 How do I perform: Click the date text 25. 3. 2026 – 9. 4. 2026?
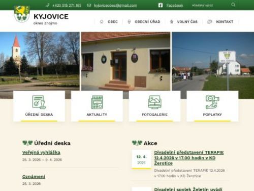[x=42, y=159]
